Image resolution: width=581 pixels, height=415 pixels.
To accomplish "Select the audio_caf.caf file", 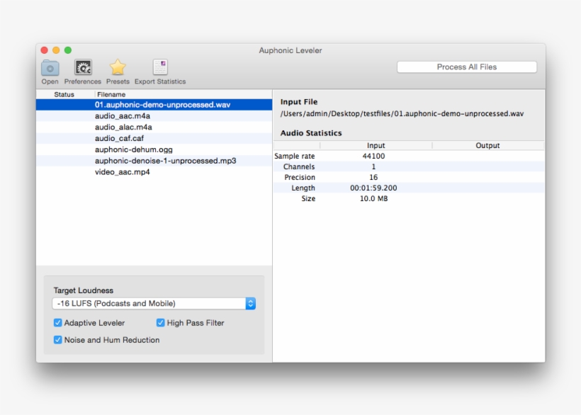I will pyautogui.click(x=154, y=138).
